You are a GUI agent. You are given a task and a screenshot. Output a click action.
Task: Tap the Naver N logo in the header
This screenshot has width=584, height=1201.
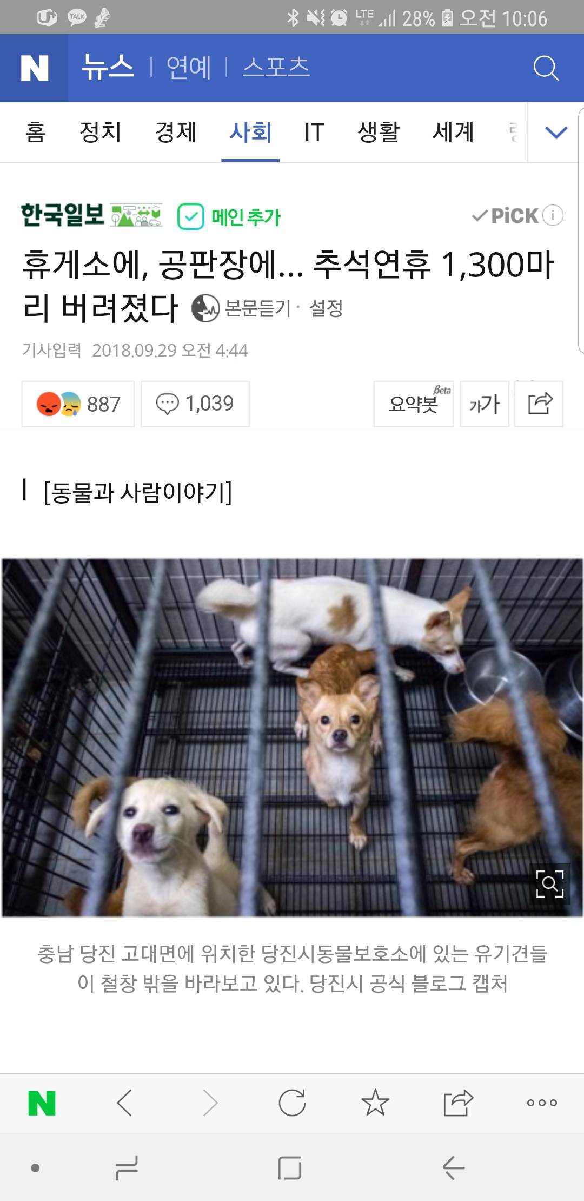click(x=34, y=68)
